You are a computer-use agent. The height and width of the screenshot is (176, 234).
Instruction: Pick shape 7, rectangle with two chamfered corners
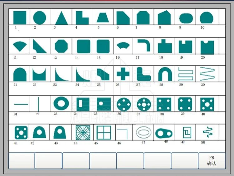pos(143,17)
